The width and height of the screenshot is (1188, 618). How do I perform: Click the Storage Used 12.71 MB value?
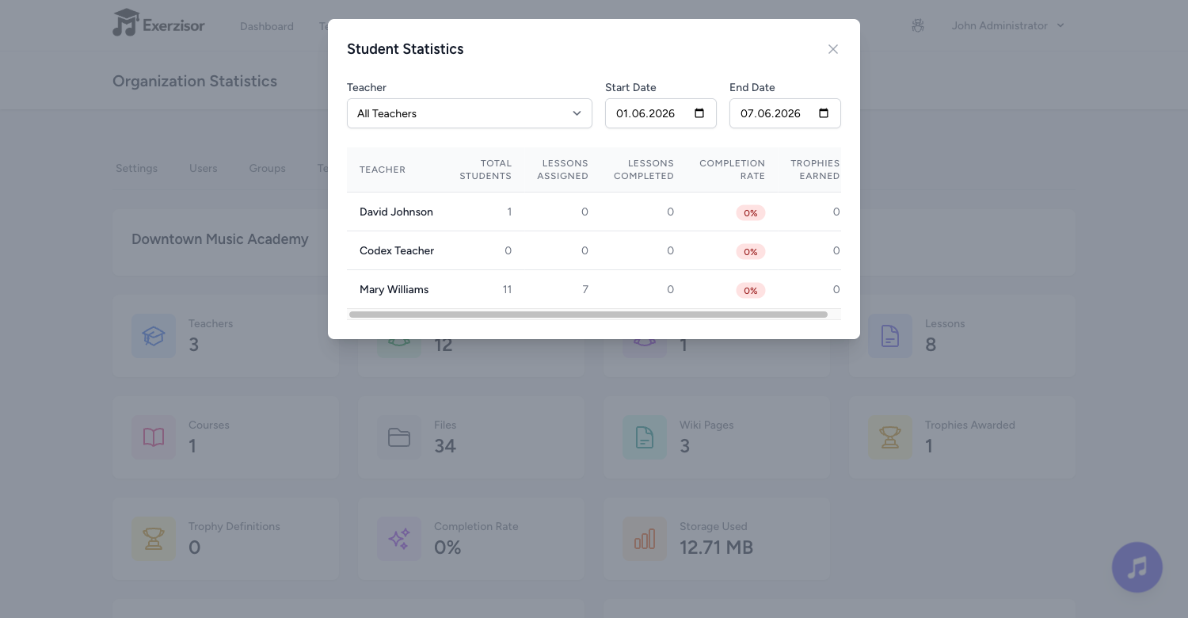coord(716,547)
